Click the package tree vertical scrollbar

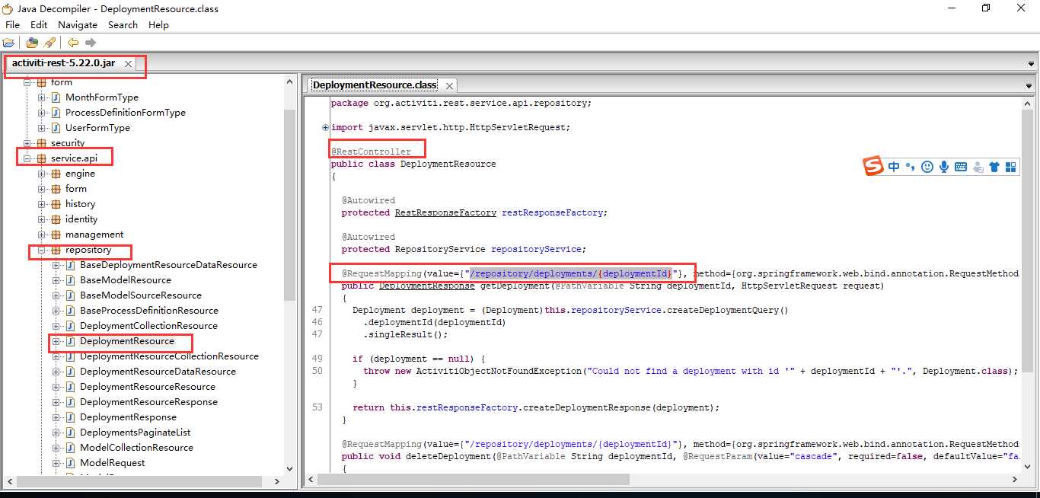[x=290, y=206]
